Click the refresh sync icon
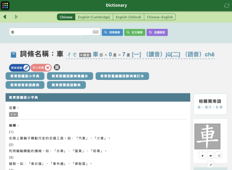This screenshot has width=232, height=170. 226,6
